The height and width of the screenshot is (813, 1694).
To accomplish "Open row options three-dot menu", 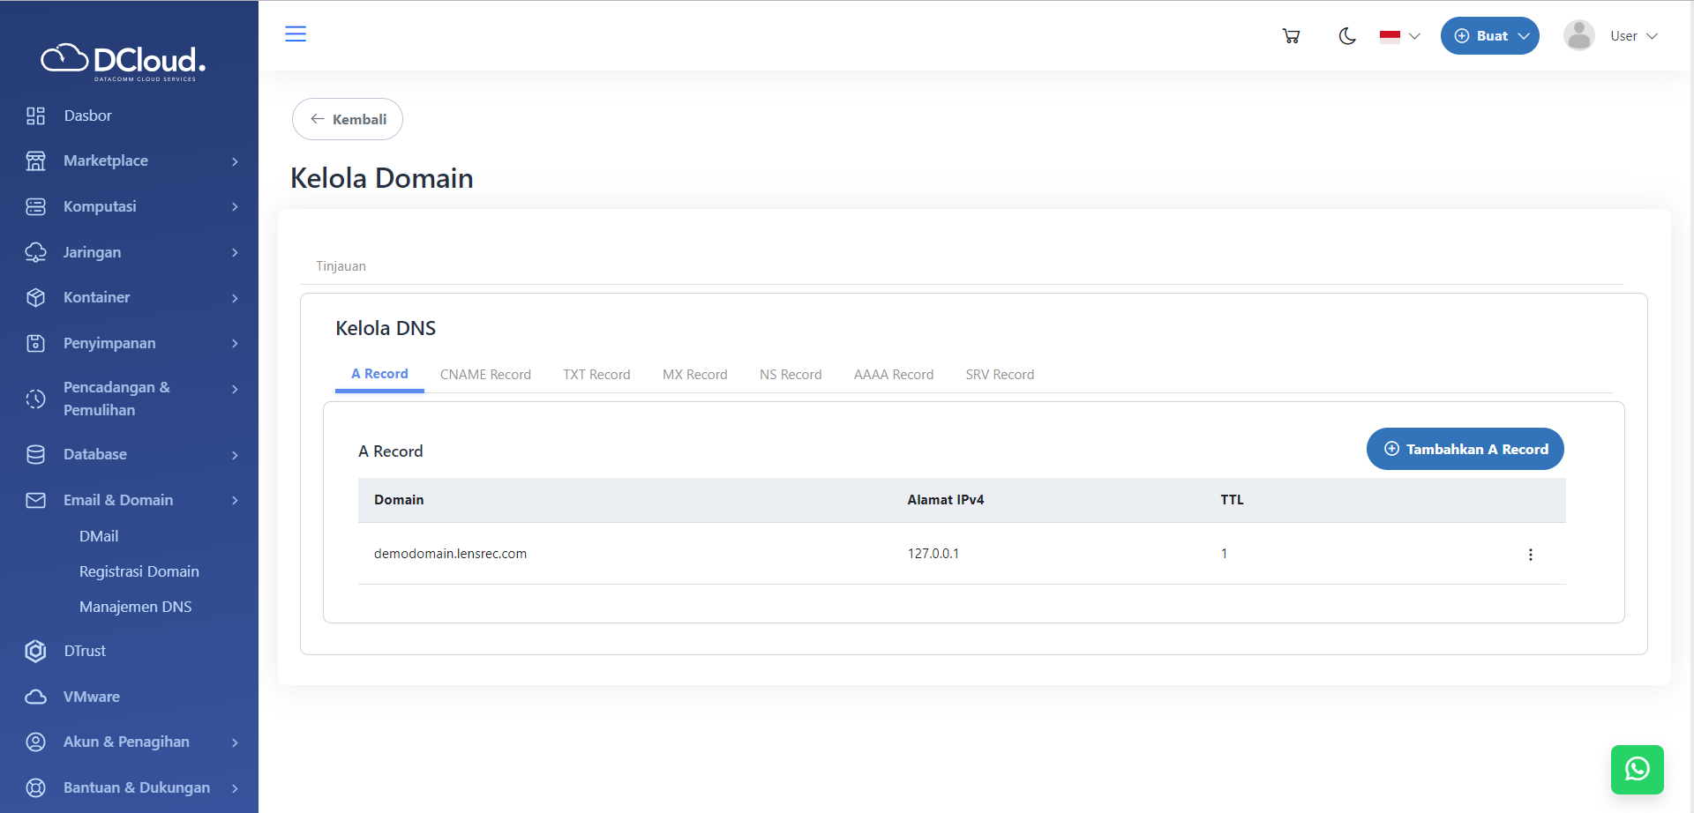I will (x=1530, y=555).
